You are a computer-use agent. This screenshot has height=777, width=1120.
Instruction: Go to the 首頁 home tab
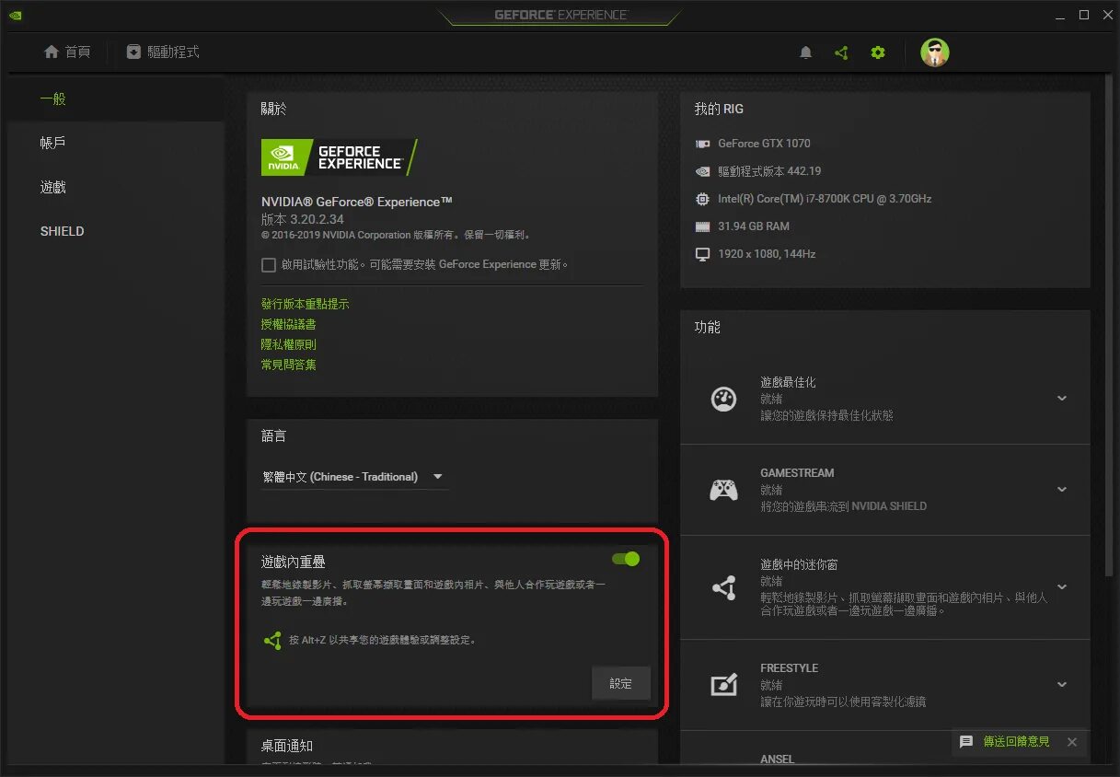pos(67,52)
